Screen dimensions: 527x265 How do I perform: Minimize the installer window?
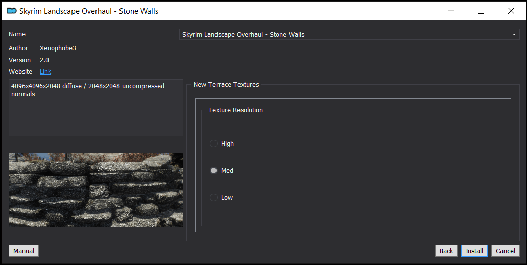pyautogui.click(x=451, y=11)
